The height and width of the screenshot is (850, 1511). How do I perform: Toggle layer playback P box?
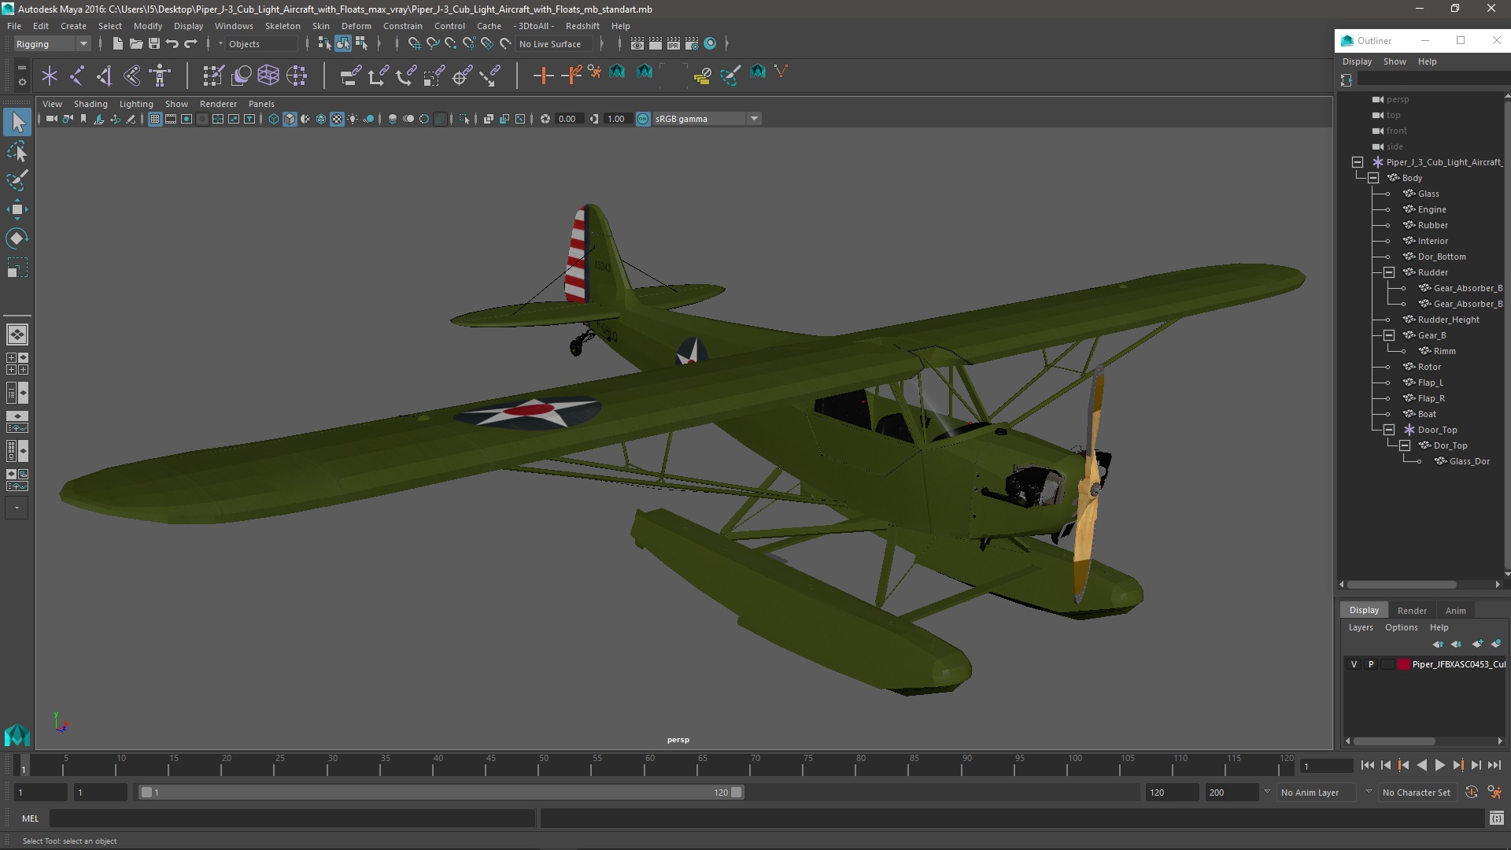(1371, 664)
